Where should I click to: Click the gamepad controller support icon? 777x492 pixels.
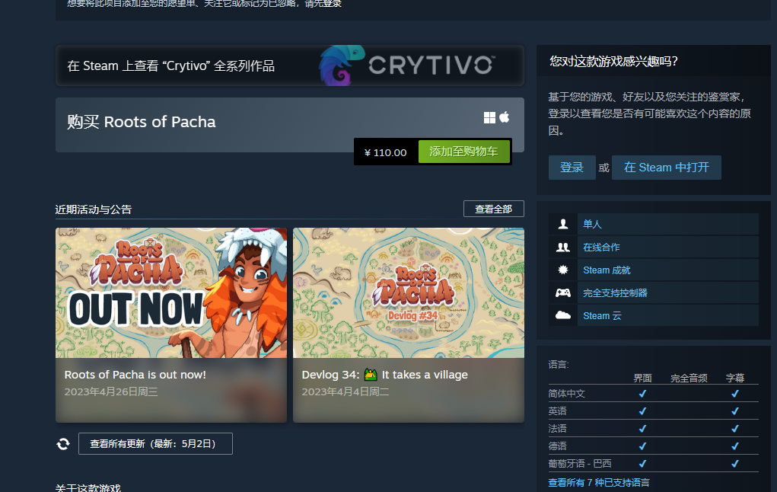tap(563, 292)
